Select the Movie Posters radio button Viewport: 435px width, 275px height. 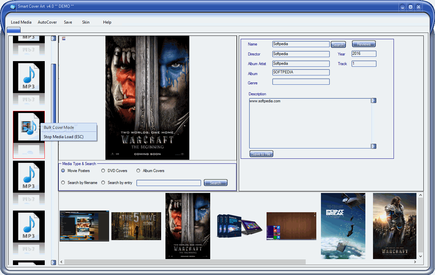(x=63, y=171)
